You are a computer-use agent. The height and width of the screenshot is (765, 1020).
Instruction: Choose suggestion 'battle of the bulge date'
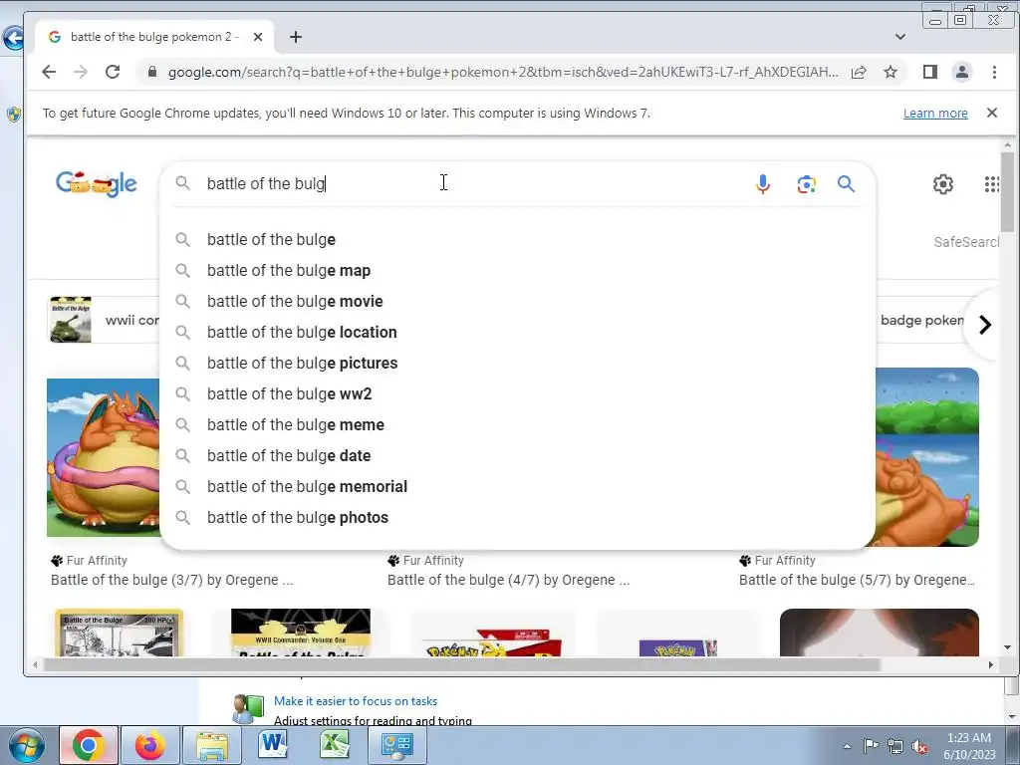517,456
